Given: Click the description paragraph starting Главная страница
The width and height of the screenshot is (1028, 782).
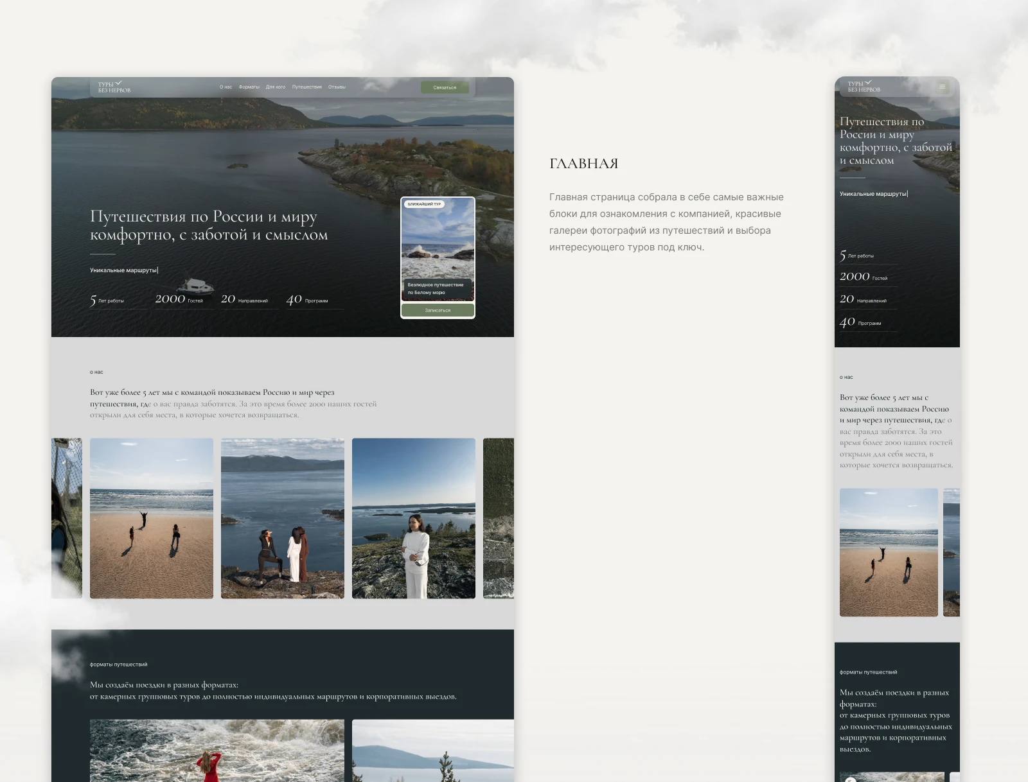Looking at the screenshot, I should [x=666, y=222].
